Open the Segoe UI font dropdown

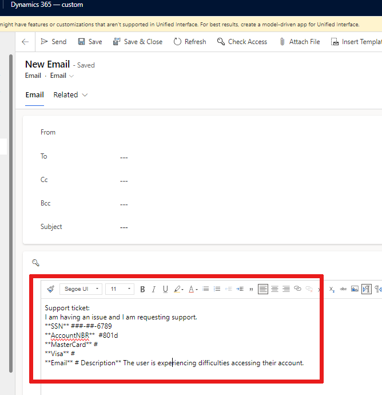[81, 289]
